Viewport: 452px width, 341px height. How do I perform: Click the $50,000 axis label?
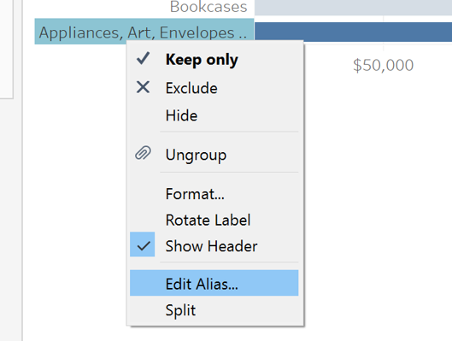384,65
